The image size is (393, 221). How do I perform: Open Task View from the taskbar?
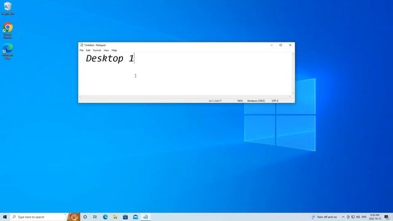point(95,217)
